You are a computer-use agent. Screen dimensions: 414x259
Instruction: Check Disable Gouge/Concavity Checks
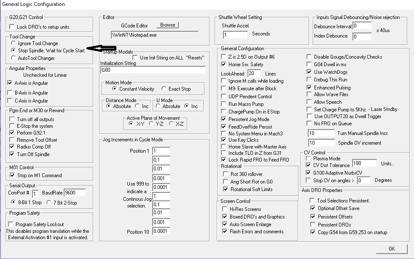(x=309, y=57)
